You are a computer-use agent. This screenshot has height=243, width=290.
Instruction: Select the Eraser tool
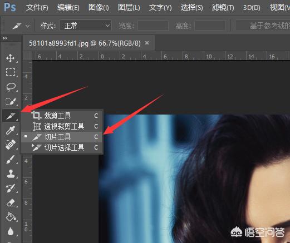[11, 203]
